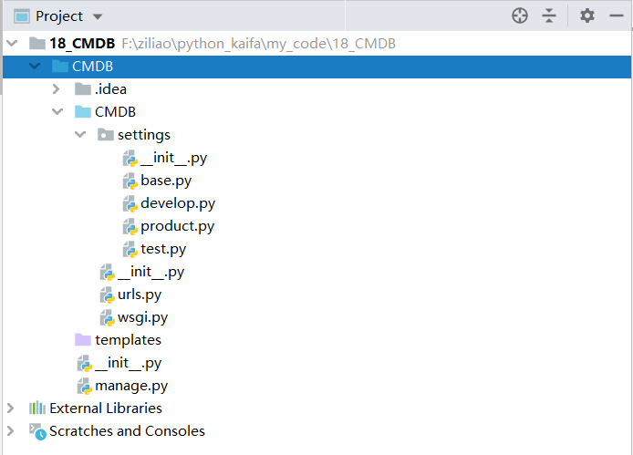Click the project path F:\ziliao\python_kaifa text
Viewport: 633px width, 455px height.
[x=258, y=43]
